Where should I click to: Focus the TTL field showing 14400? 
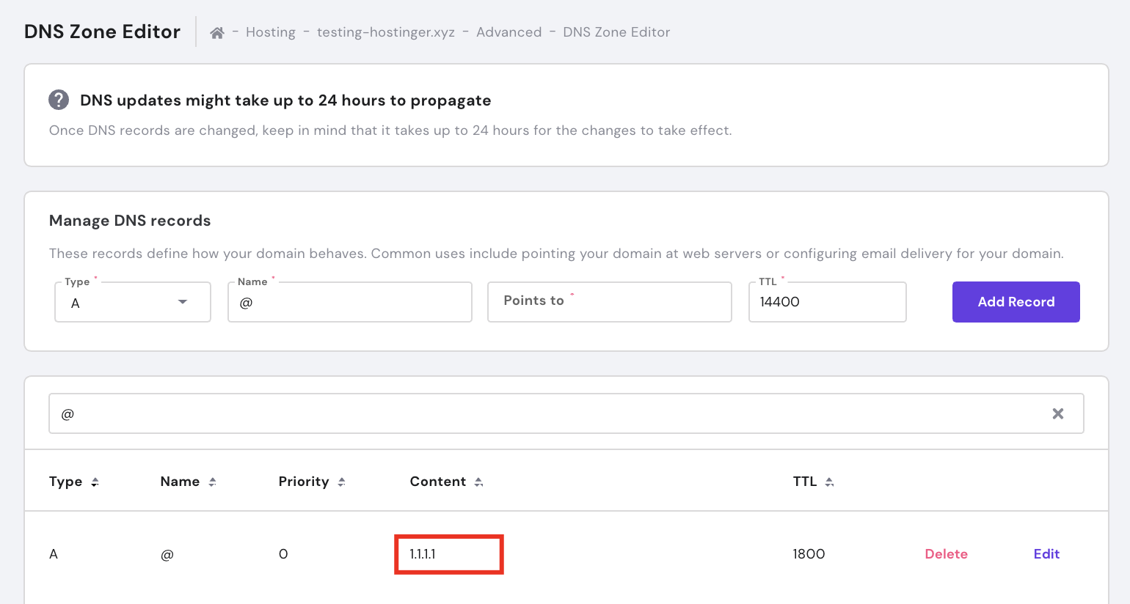(827, 302)
